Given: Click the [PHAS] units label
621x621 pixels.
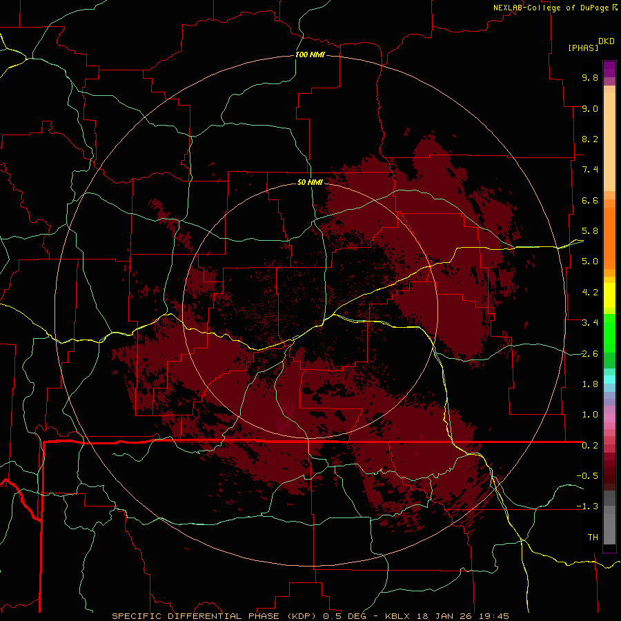Looking at the screenshot, I should click(583, 48).
